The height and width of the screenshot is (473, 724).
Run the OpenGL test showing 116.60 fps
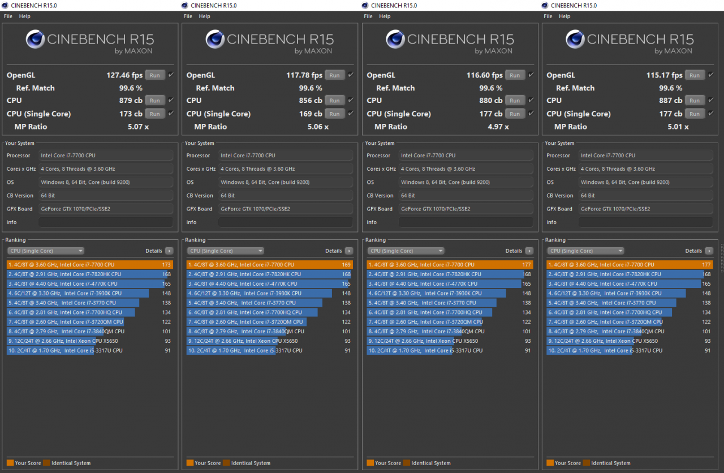[x=515, y=75]
